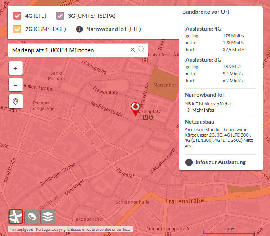
Task: Click the magnifying glass search icon
Action: tap(142, 50)
